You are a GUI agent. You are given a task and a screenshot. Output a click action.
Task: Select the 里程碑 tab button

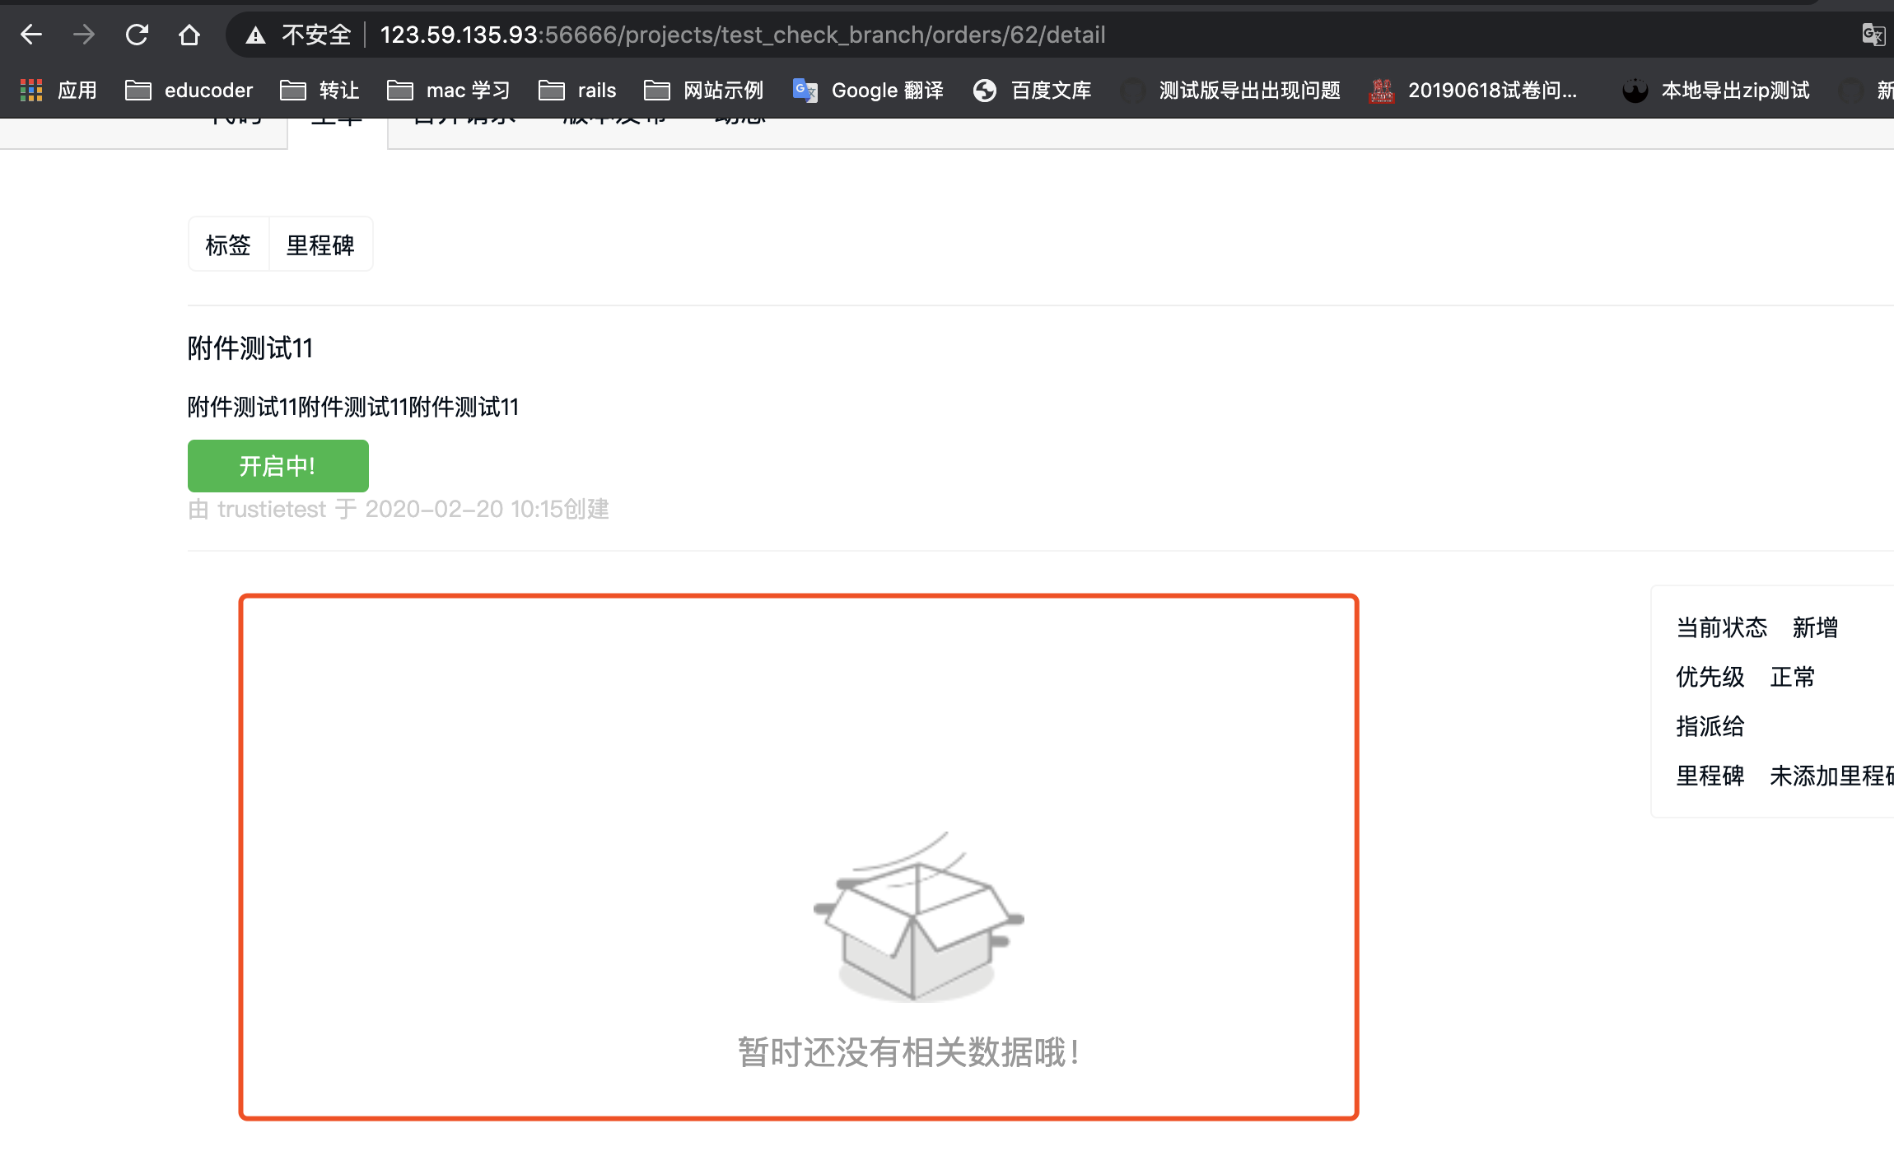pyautogui.click(x=320, y=245)
